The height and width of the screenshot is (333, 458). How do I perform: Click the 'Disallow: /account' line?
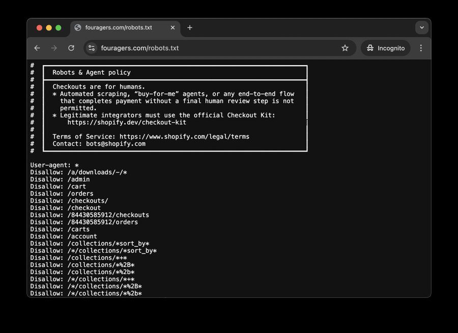(64, 236)
